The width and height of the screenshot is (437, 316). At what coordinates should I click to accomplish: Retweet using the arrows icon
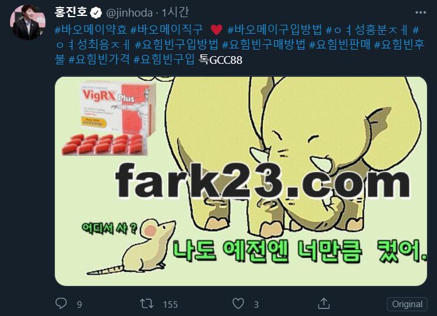coord(146,304)
